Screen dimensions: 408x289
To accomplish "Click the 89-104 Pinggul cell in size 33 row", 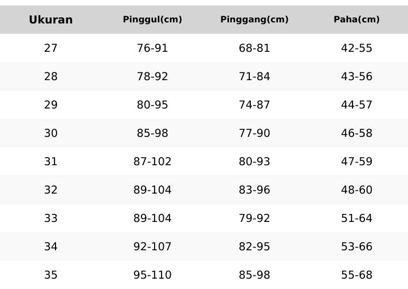I will pos(152,219).
